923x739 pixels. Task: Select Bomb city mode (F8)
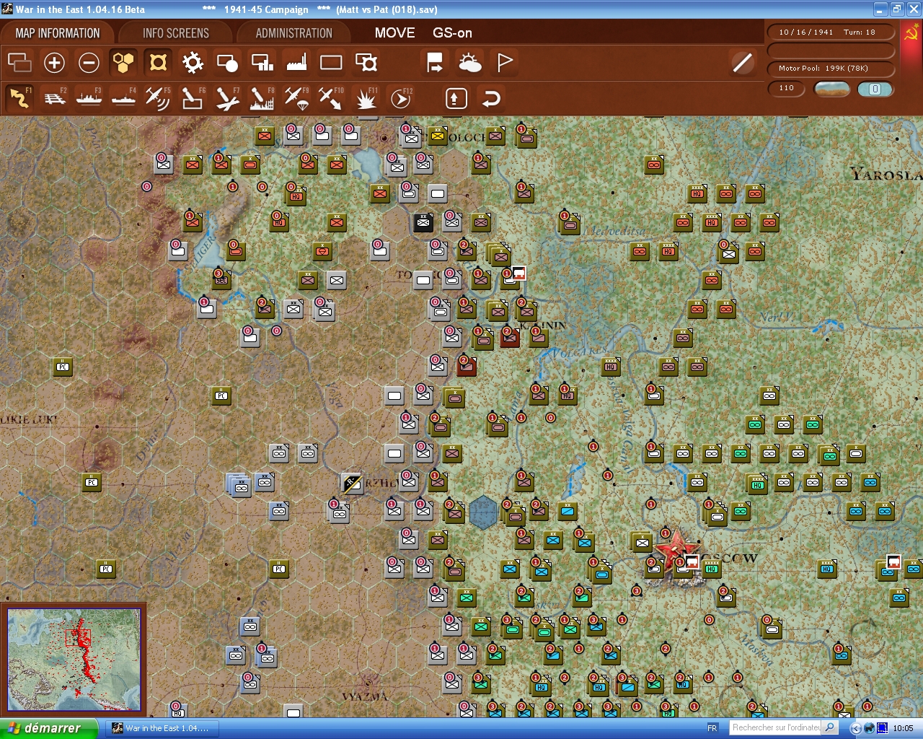pos(262,98)
